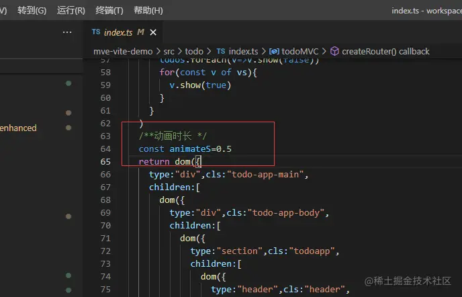Click line number 75 in gutter
The width and height of the screenshot is (462, 297).
click(105, 290)
